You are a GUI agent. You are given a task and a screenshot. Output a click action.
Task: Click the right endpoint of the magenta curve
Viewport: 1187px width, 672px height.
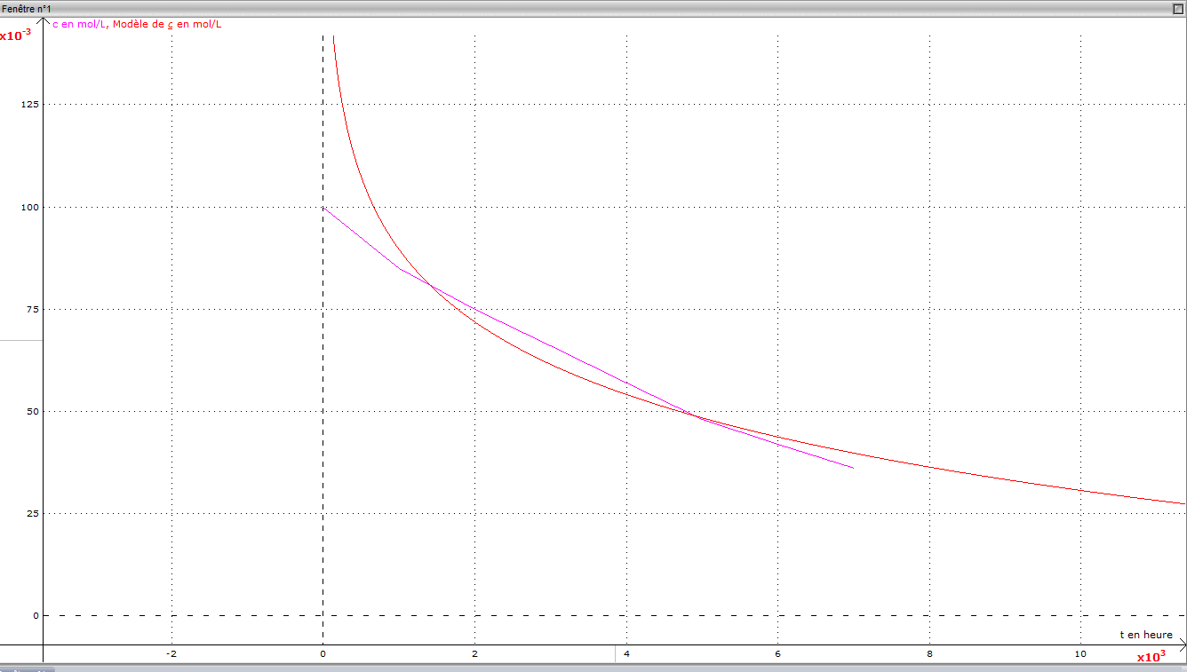pos(853,468)
